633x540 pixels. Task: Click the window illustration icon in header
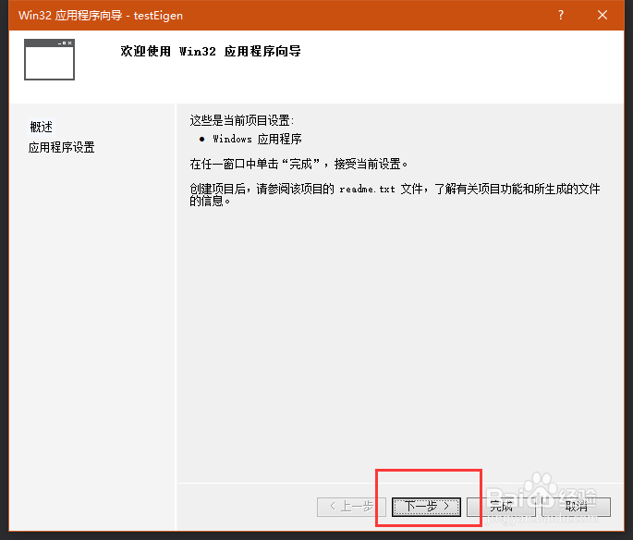coord(49,59)
